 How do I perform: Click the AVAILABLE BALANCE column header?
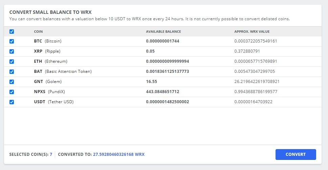163,32
